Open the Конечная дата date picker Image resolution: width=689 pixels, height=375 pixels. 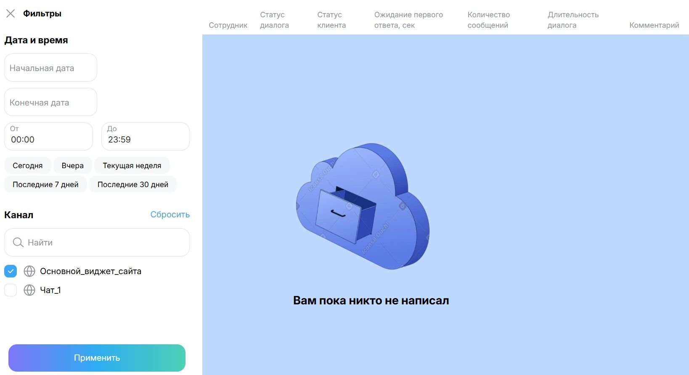click(50, 102)
